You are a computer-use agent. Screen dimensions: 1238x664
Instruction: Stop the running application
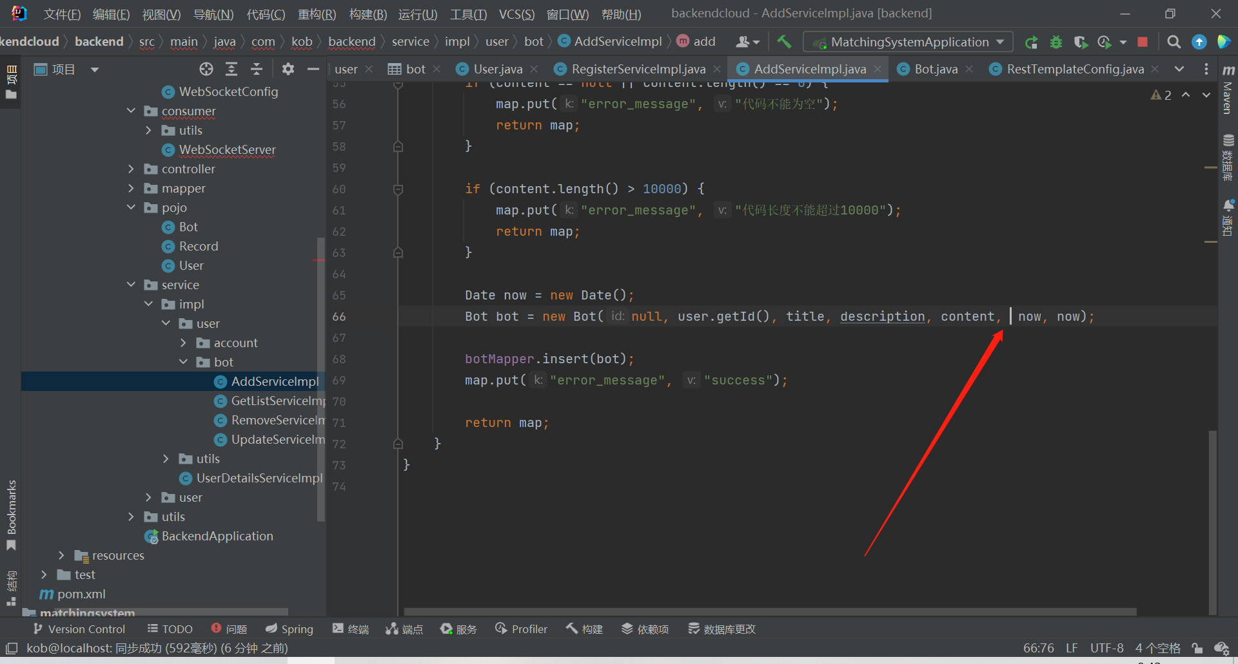[x=1143, y=42]
